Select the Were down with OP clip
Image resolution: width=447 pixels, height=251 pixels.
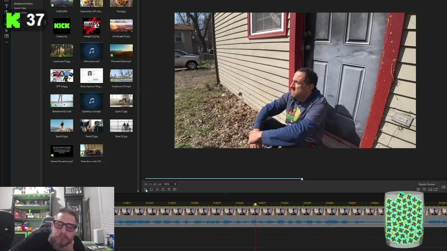pyautogui.click(x=91, y=151)
